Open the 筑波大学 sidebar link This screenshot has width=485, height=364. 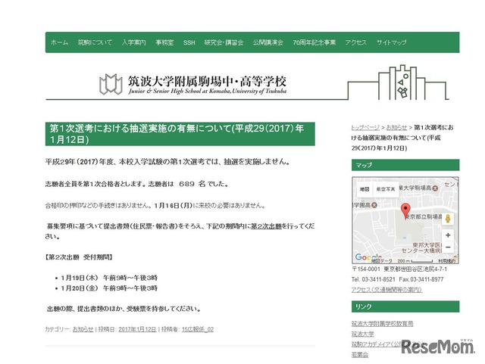point(362,334)
